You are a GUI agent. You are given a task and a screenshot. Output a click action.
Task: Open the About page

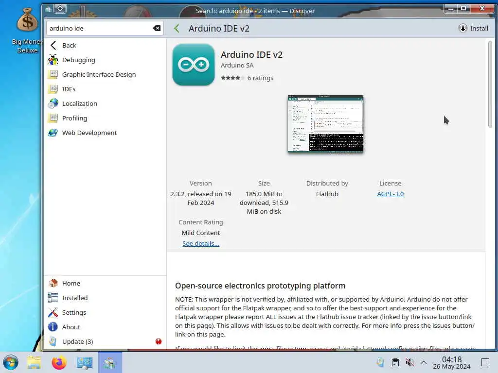click(105, 327)
